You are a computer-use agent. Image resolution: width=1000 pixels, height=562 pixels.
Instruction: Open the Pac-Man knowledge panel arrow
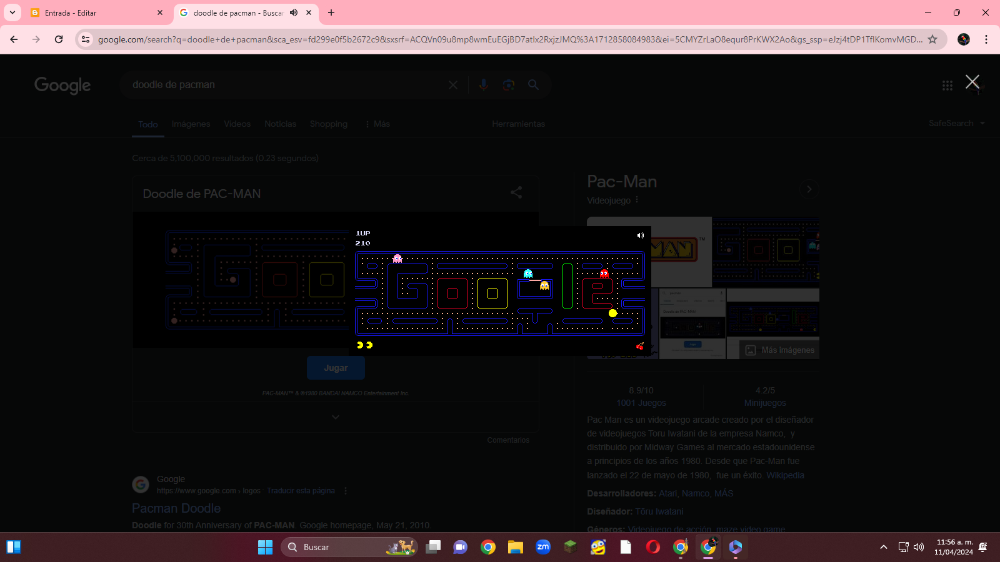[x=809, y=189]
